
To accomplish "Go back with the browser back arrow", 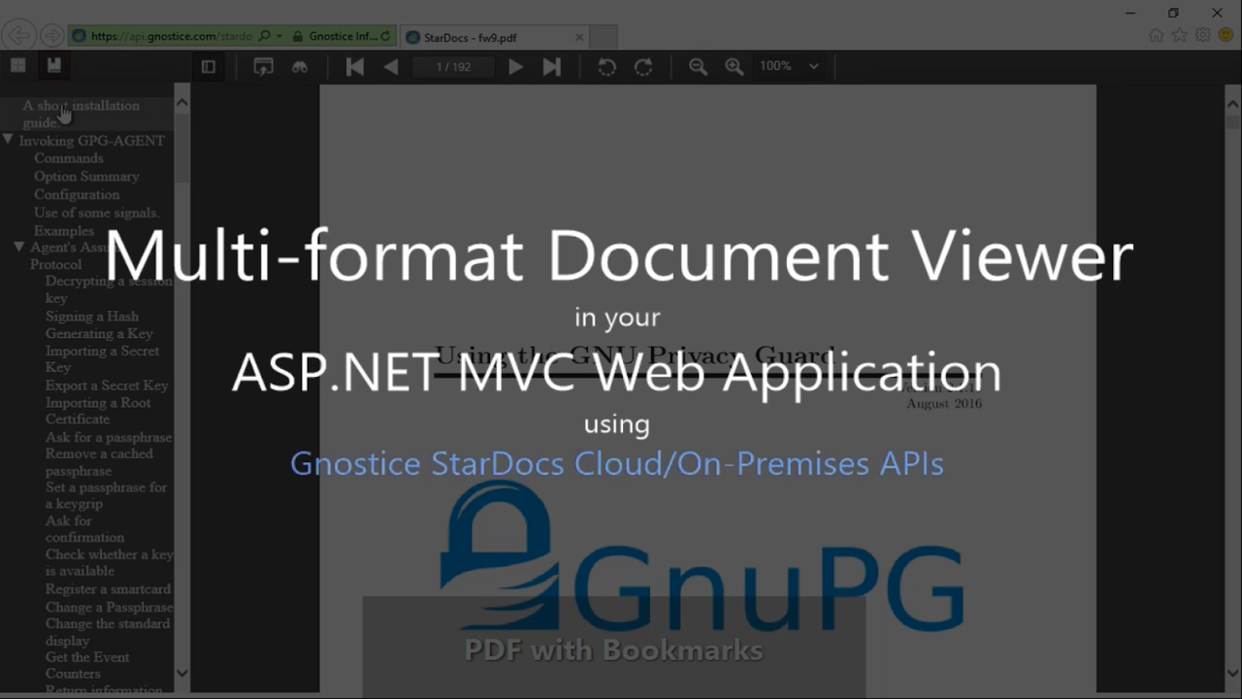I will pyautogui.click(x=17, y=36).
